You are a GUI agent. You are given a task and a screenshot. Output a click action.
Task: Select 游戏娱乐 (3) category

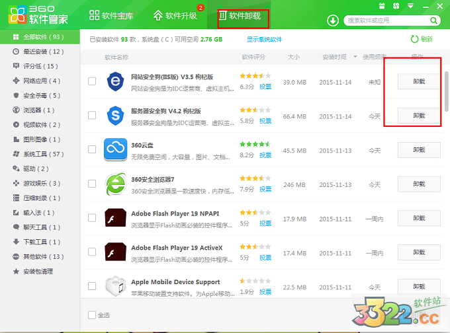tap(40, 184)
